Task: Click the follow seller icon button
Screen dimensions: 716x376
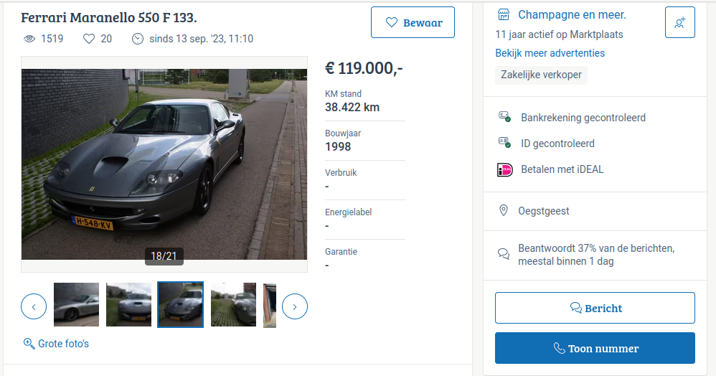Action: click(679, 22)
